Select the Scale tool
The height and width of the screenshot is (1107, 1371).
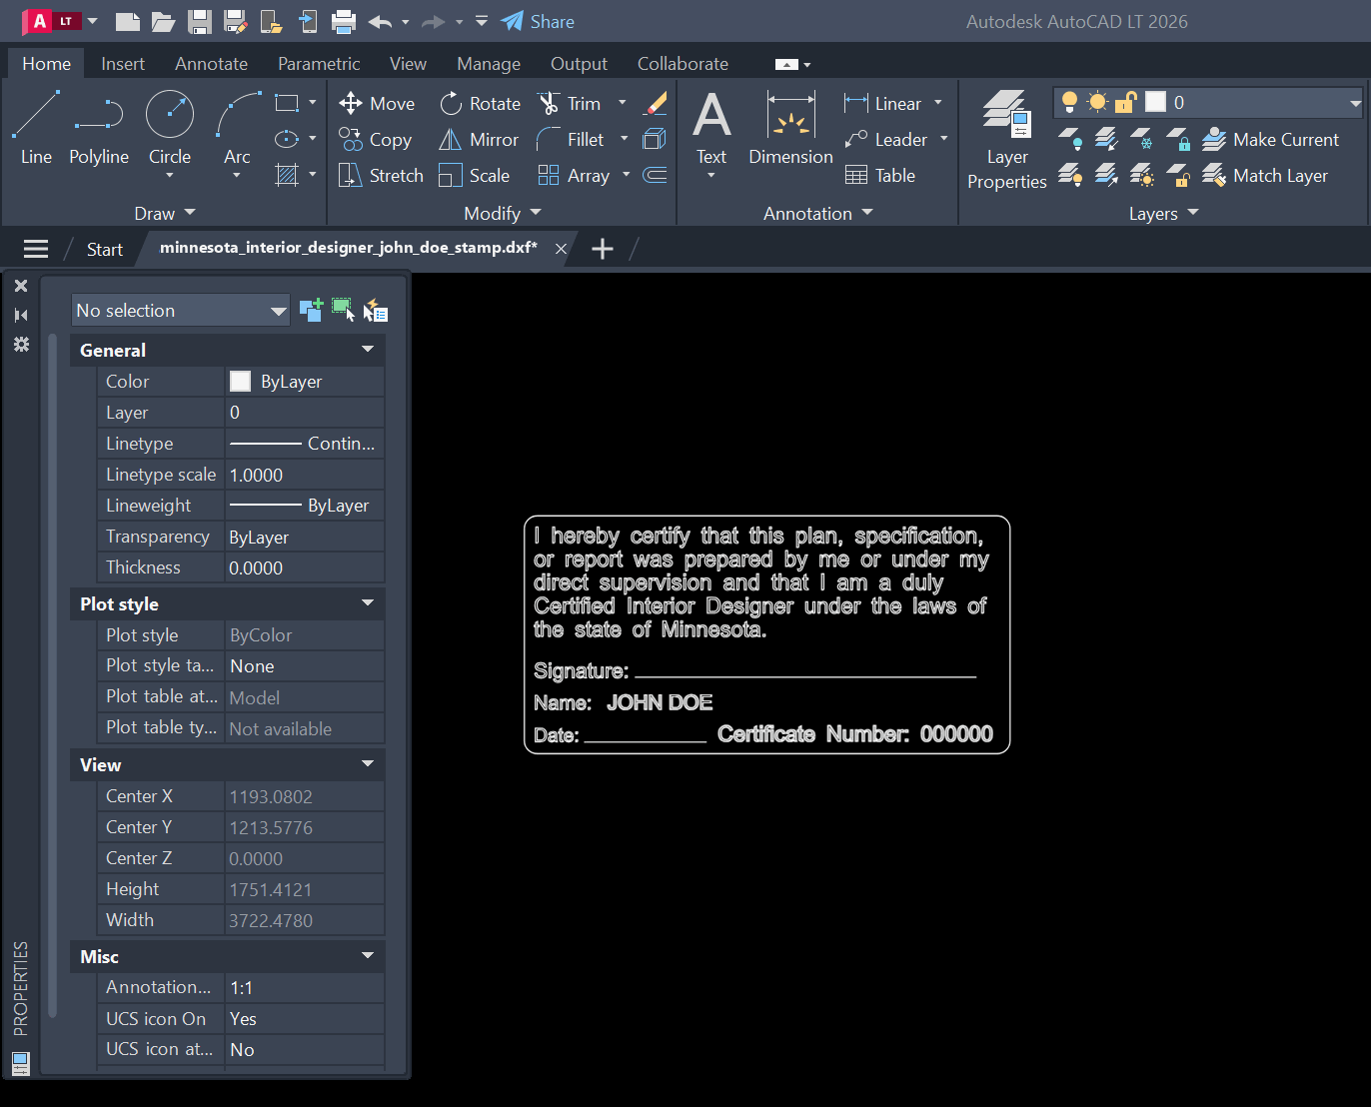click(474, 175)
